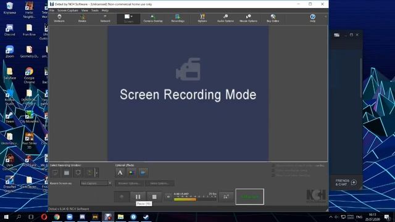Open Zoom from the taskbar
This screenshot has height=222, width=395.
[70, 217]
